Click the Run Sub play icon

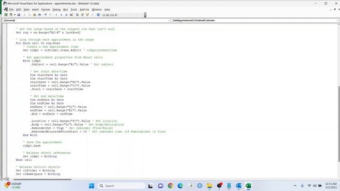point(56,15)
